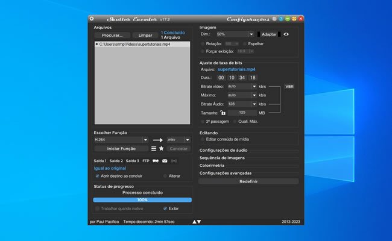Select supertutoriais.mp4 in the file list
This screenshot has width=392, height=241.
142,44
